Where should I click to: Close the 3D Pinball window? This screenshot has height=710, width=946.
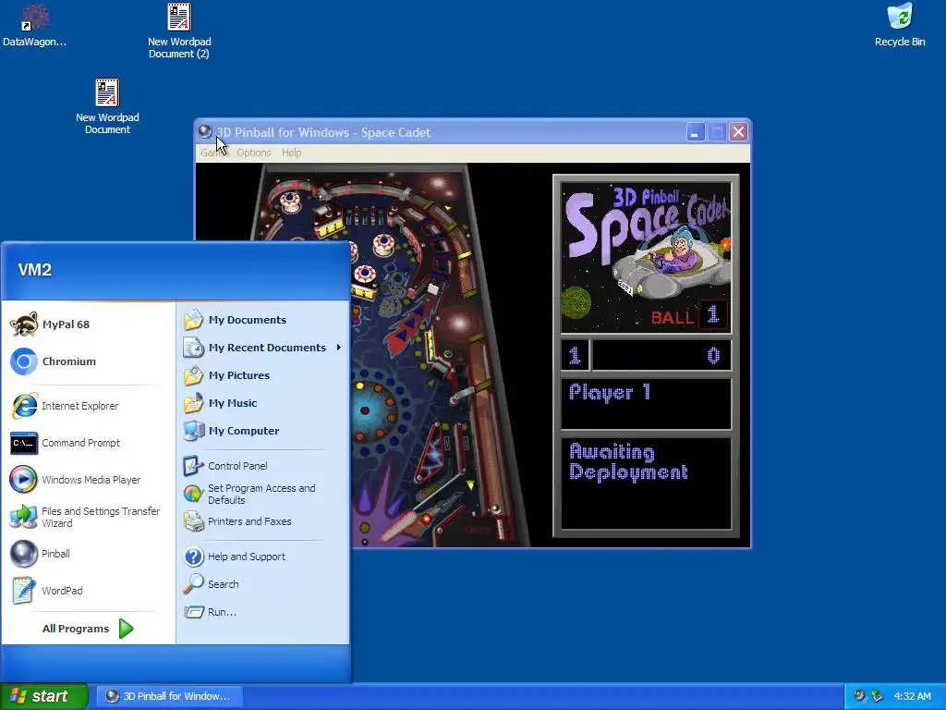point(738,131)
